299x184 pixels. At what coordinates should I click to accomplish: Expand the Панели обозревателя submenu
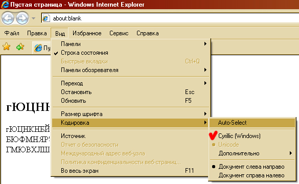(x=131, y=70)
